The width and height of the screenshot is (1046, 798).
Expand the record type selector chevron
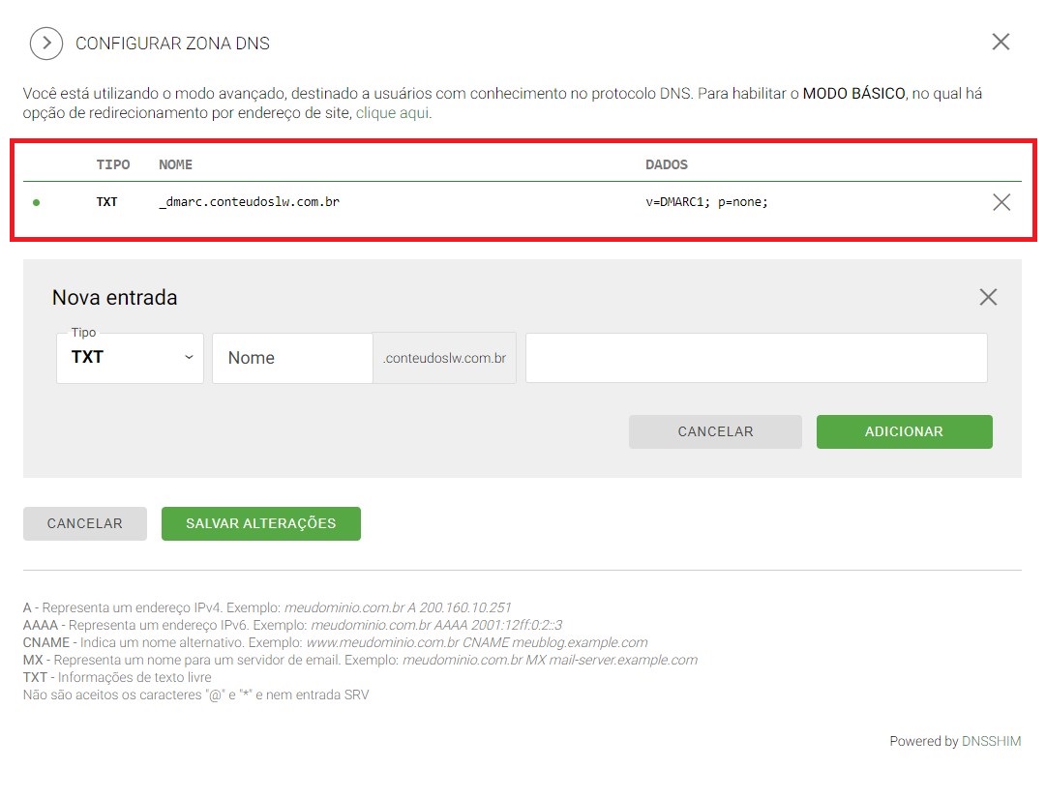[x=189, y=357]
